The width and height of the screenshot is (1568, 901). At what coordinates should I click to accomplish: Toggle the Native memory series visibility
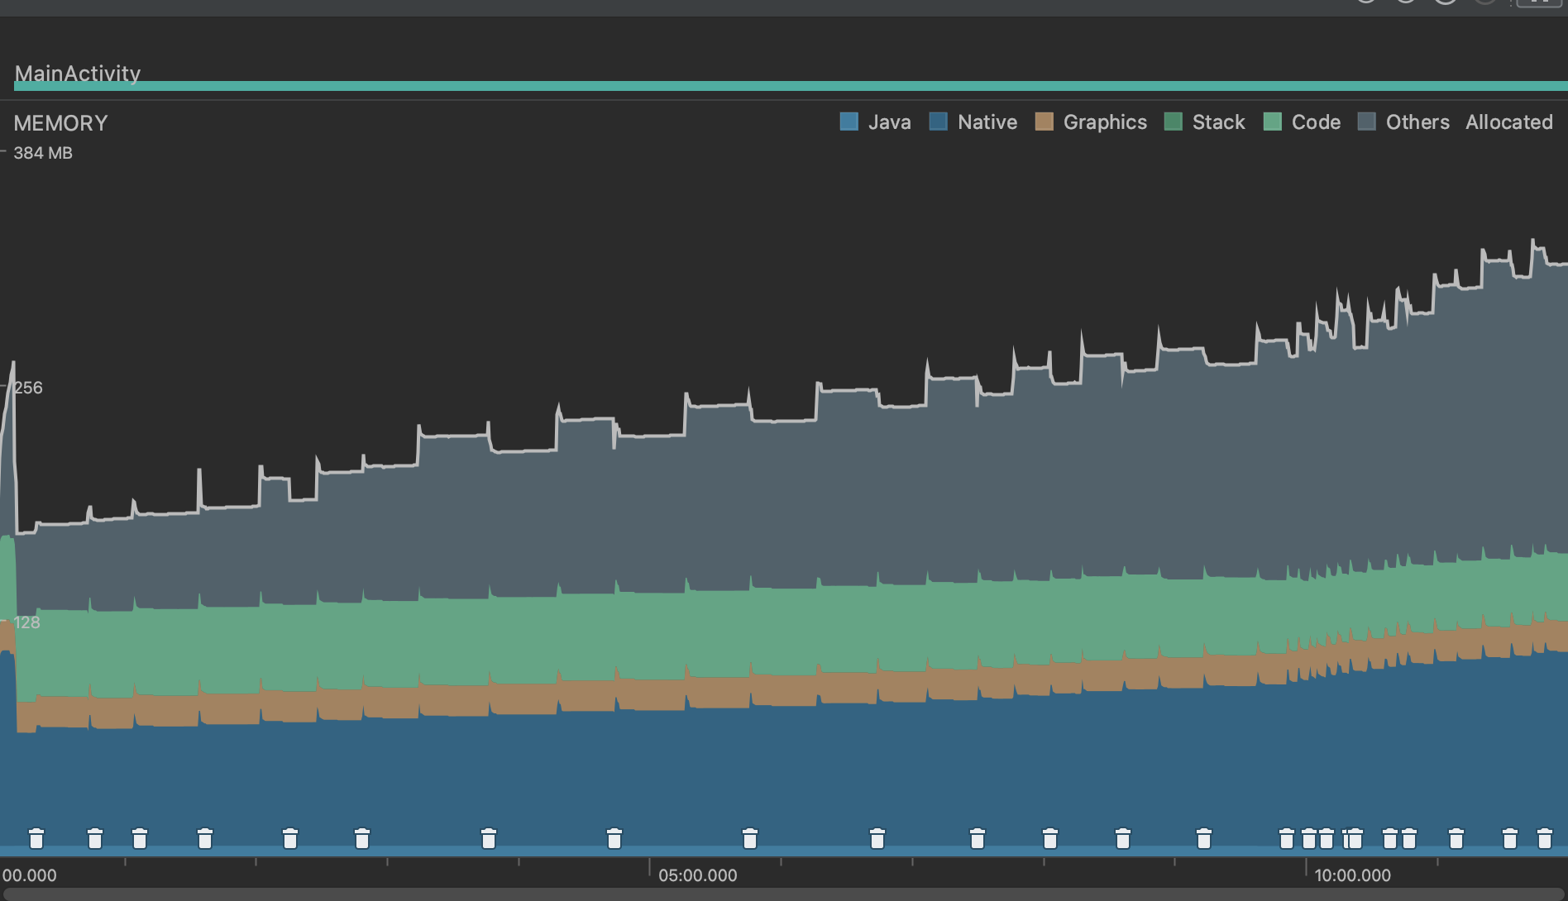point(987,122)
